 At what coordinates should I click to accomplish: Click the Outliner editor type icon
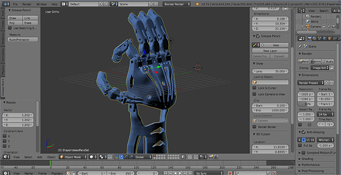point(301,11)
